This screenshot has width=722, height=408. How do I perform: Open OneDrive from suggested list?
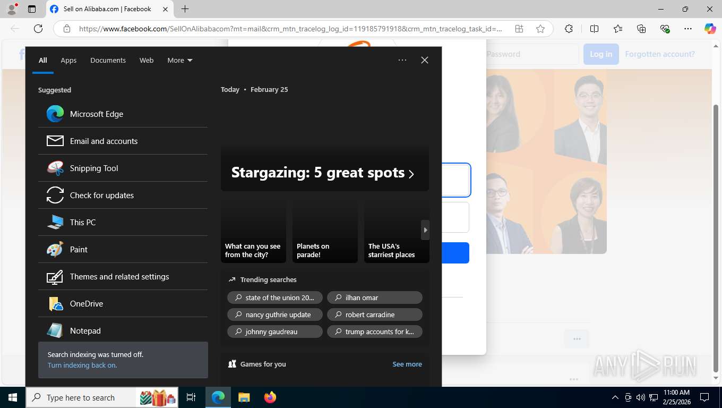pos(123,303)
